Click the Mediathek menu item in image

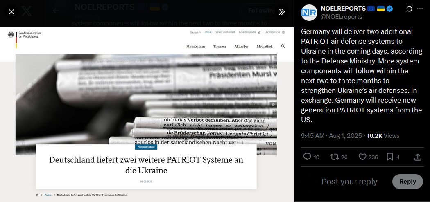pos(265,47)
